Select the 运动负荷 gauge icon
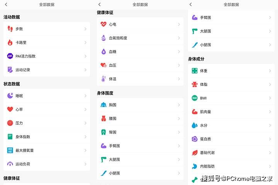The width and height of the screenshot is (278, 185). 10,164
